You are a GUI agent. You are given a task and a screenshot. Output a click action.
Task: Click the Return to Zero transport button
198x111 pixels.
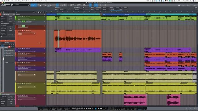(x=93, y=109)
